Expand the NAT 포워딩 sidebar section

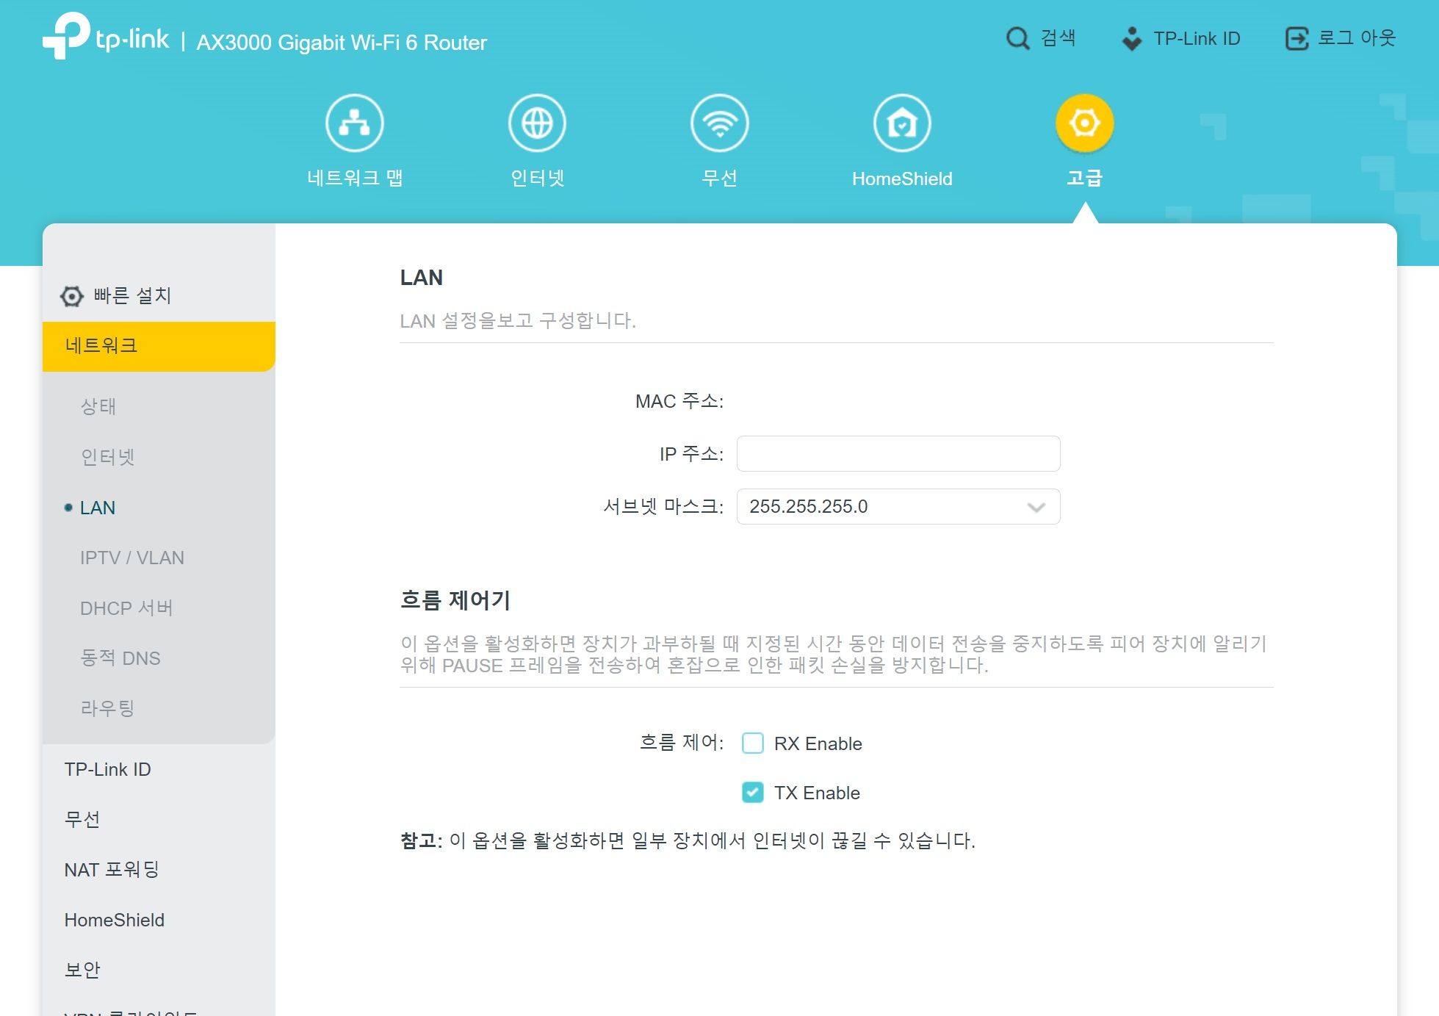(112, 870)
